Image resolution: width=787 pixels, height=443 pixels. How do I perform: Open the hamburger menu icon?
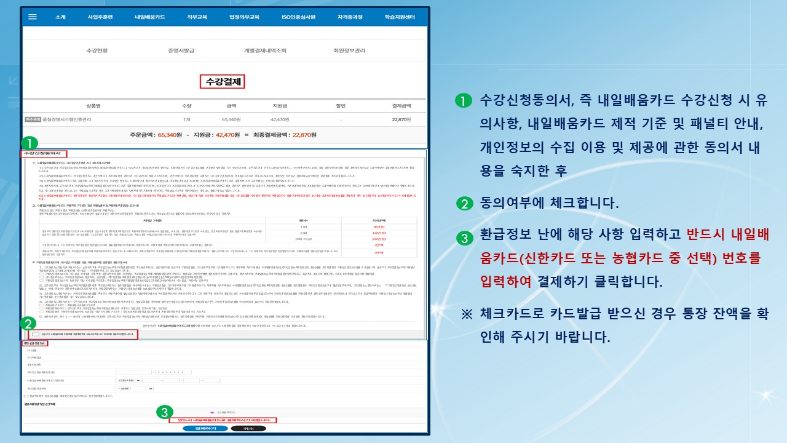click(33, 17)
